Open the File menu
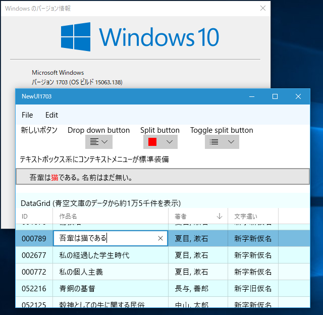Viewport: 323px width, 315px height. coord(27,115)
